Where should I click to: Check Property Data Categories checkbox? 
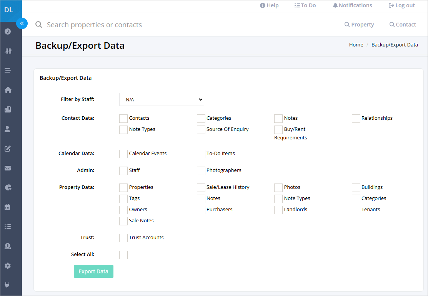coord(356,199)
